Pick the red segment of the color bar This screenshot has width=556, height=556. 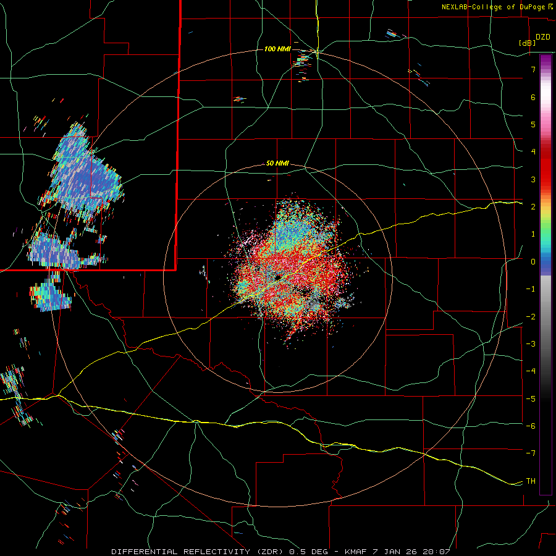[x=545, y=167]
